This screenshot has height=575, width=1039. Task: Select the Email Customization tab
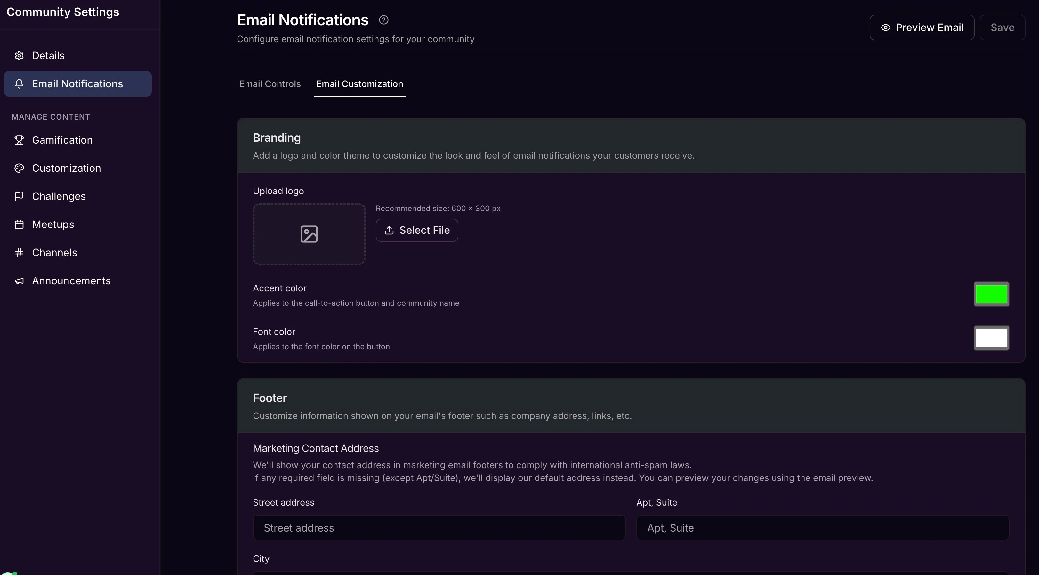[x=359, y=84]
